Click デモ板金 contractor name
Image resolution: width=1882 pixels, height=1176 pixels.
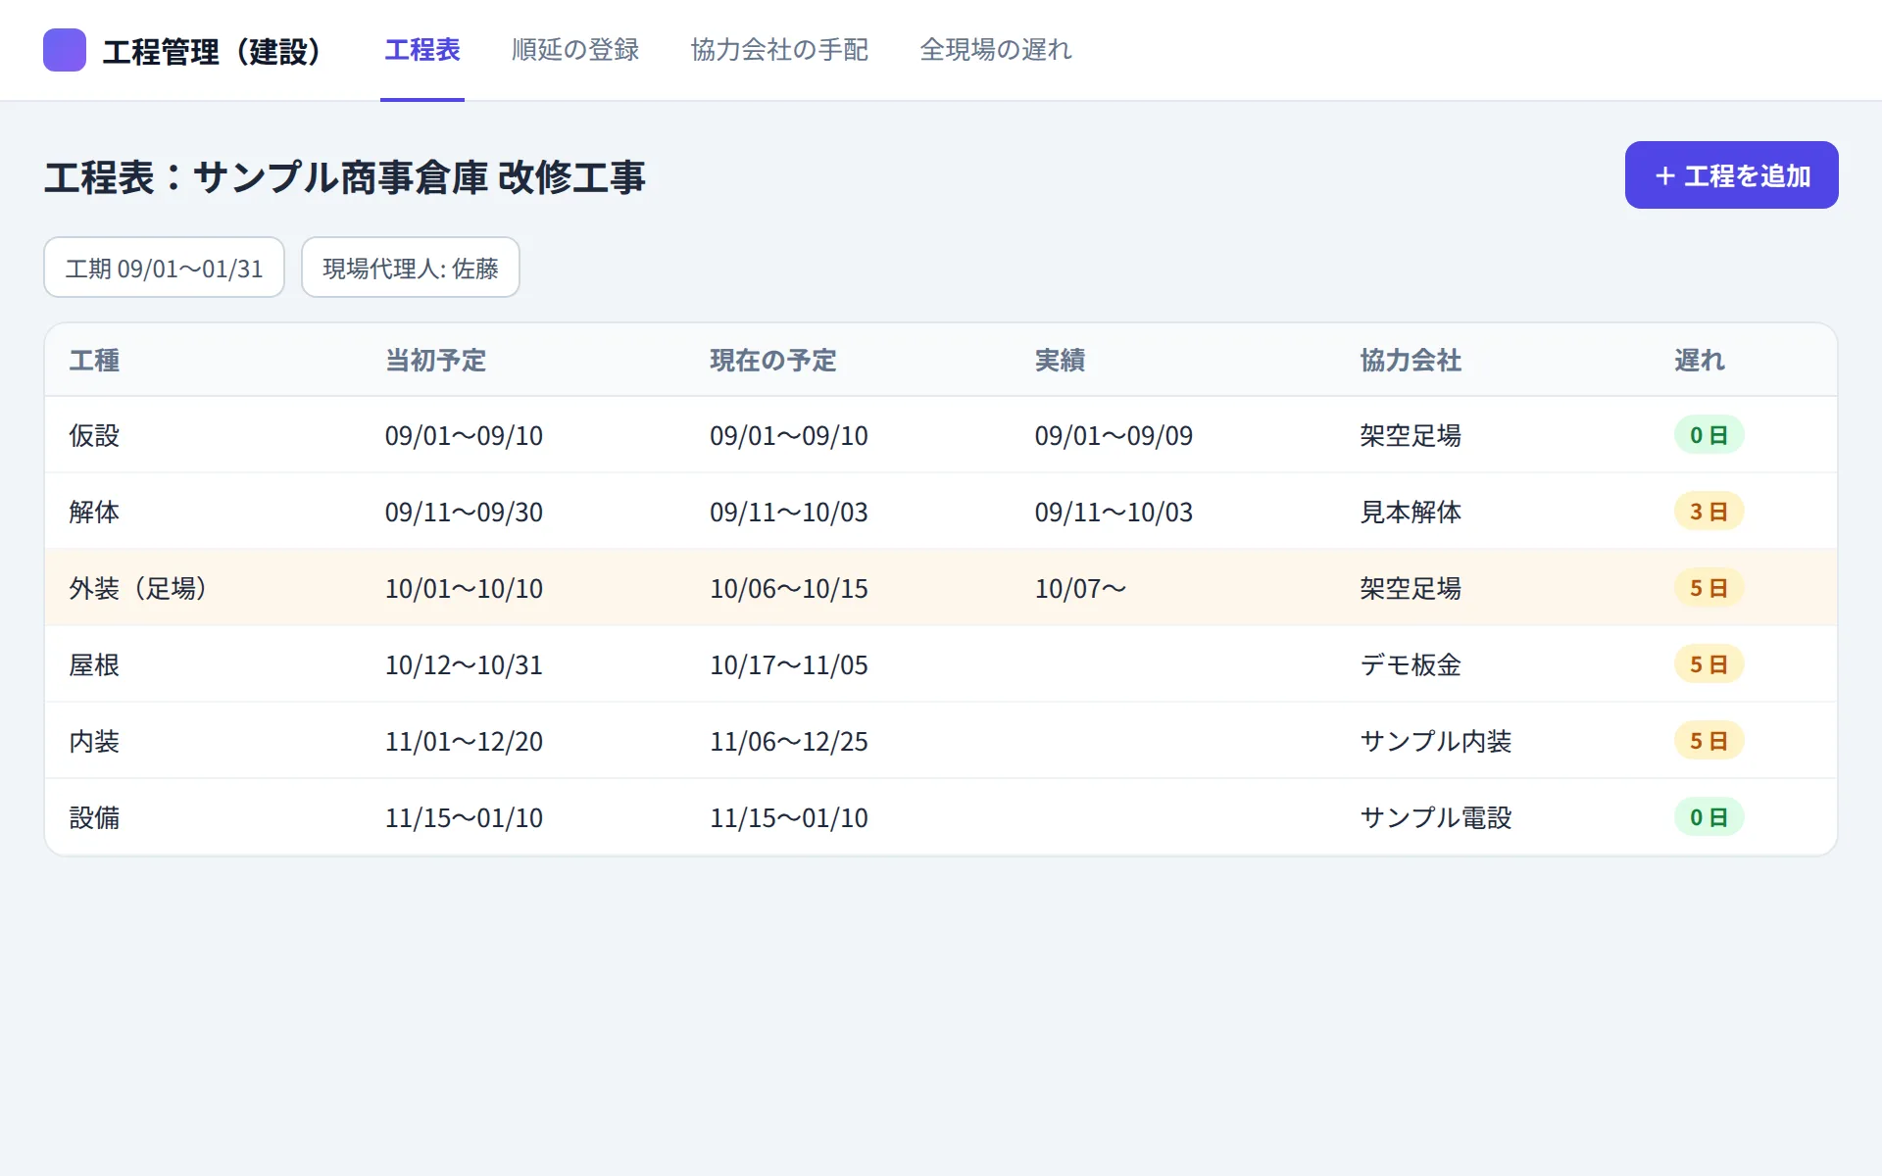[x=1411, y=664]
